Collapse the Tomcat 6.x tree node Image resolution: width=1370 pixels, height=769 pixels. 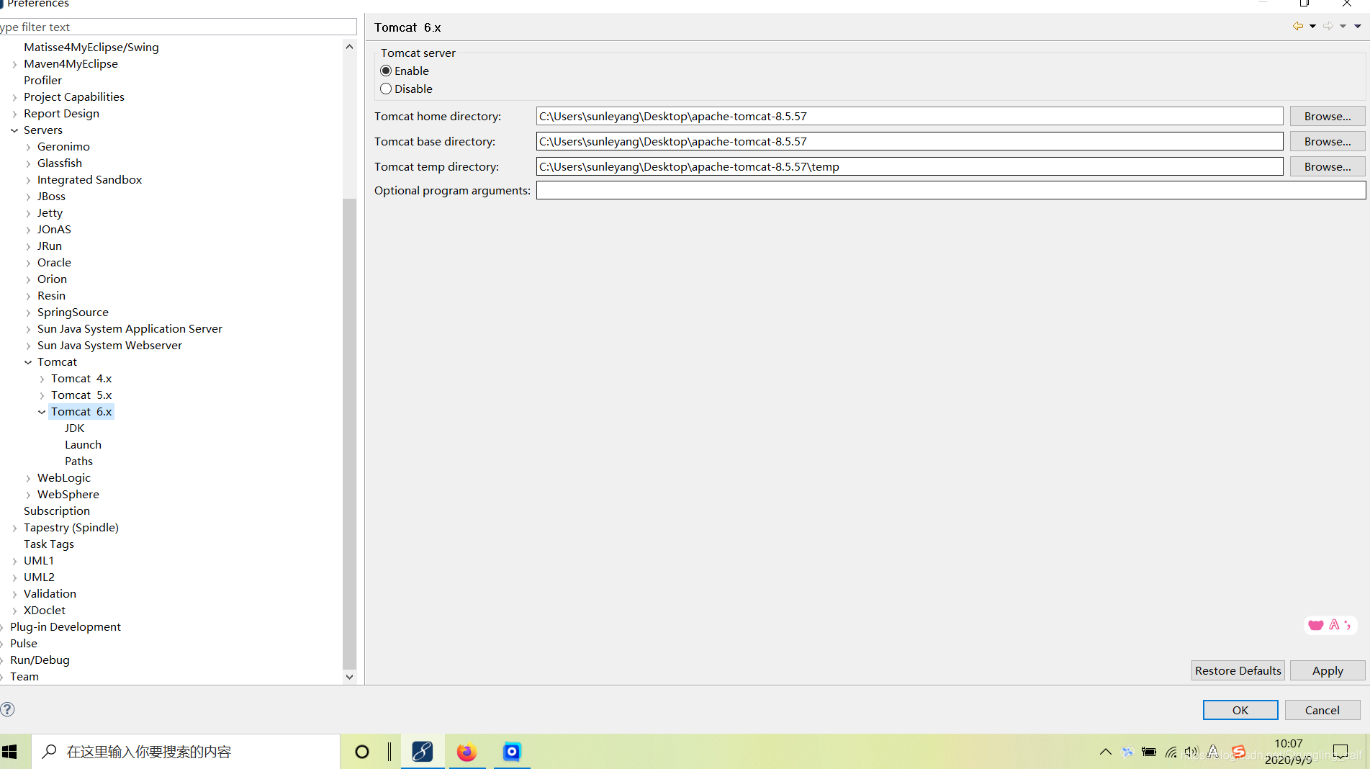(x=42, y=412)
